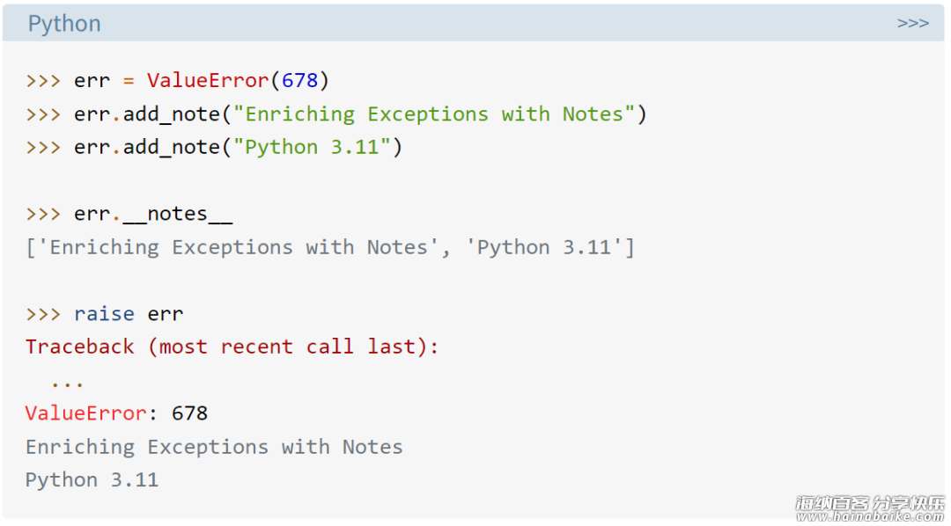Click the number 678 inside the parentheses
The height and width of the screenshot is (526, 951).
point(299,81)
